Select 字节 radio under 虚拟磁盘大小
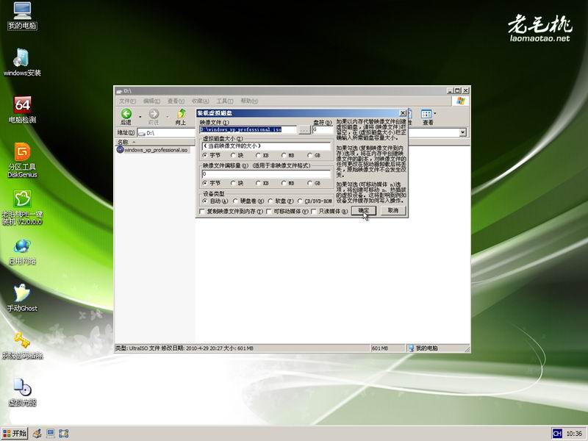Viewport: 588px width, 441px height. pos(205,155)
